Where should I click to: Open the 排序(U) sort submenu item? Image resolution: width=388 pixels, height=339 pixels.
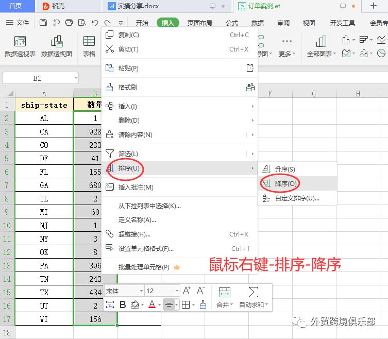[x=180, y=168]
